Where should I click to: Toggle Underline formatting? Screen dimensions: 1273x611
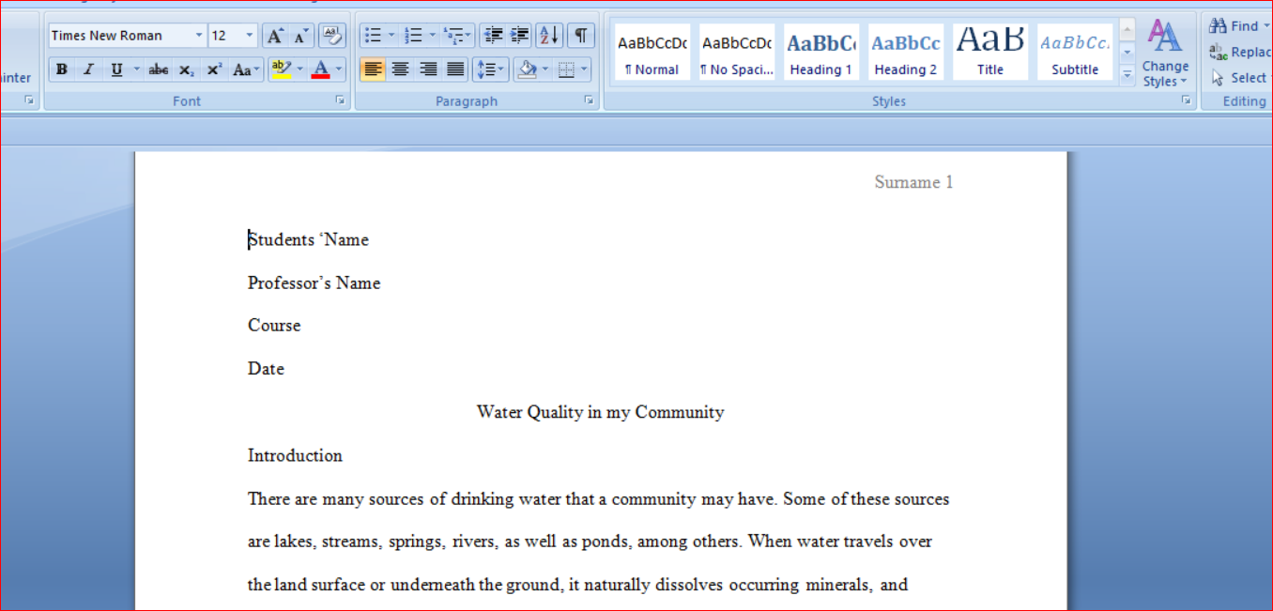click(116, 69)
